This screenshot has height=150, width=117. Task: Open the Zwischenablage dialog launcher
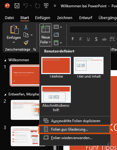[x=34, y=49]
